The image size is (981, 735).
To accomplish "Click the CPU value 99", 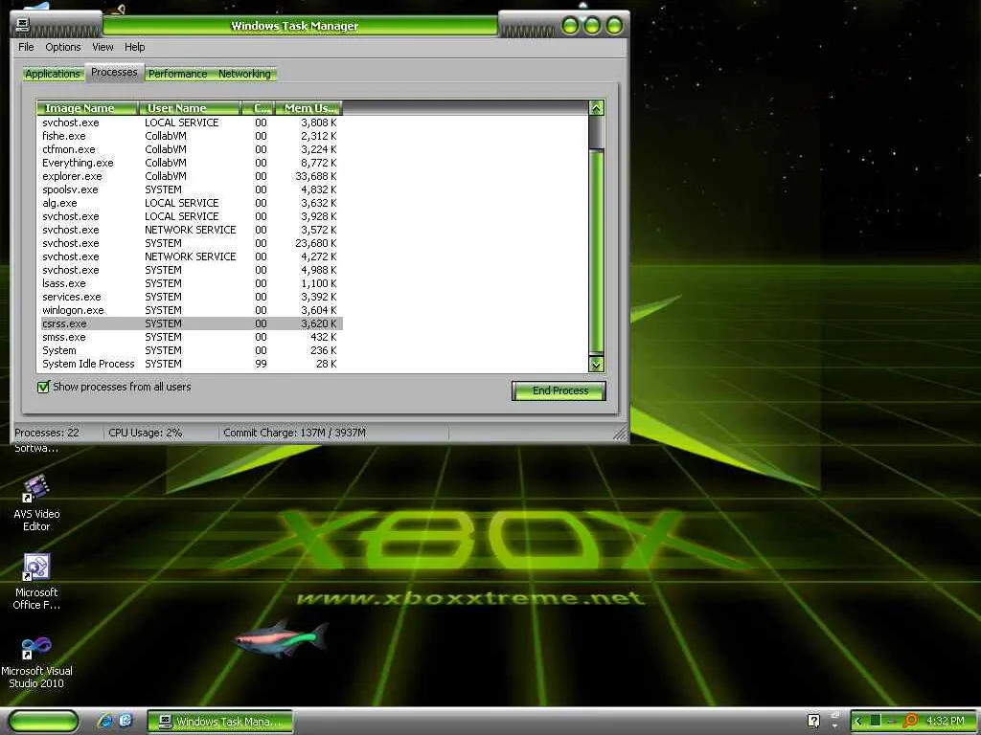I will (261, 364).
